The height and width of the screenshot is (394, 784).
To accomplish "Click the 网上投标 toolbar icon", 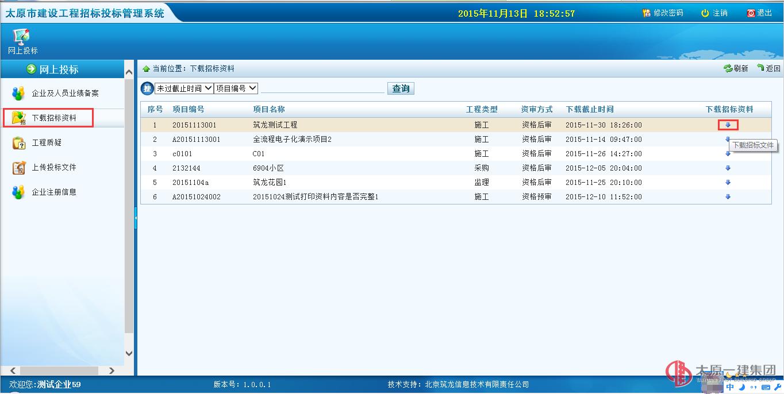I will (22, 41).
